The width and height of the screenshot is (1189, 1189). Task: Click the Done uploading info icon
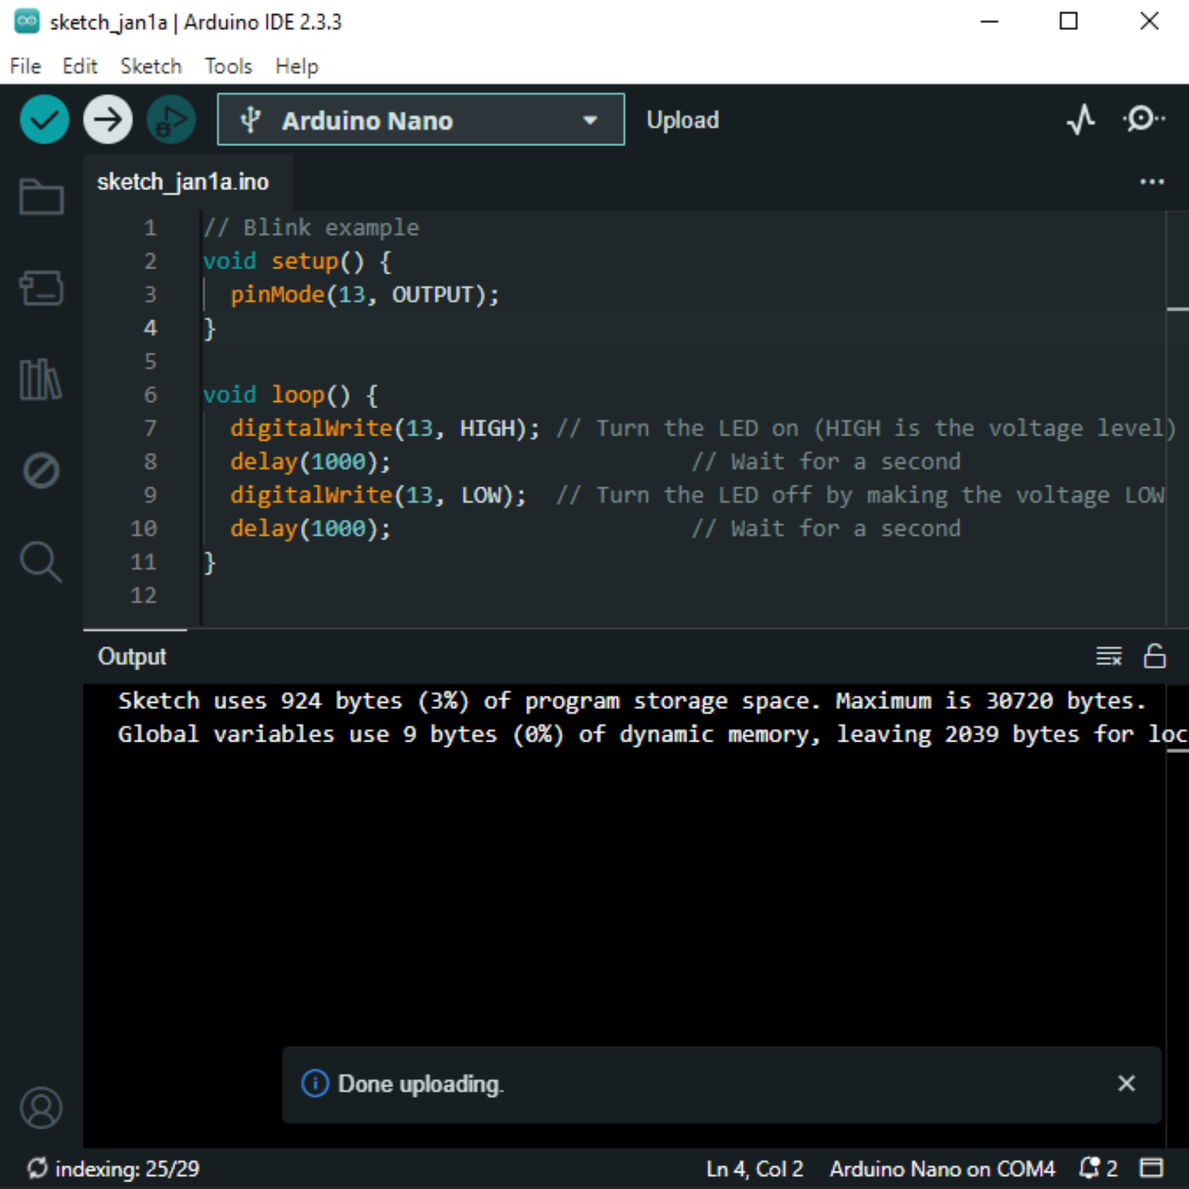pyautogui.click(x=315, y=1083)
